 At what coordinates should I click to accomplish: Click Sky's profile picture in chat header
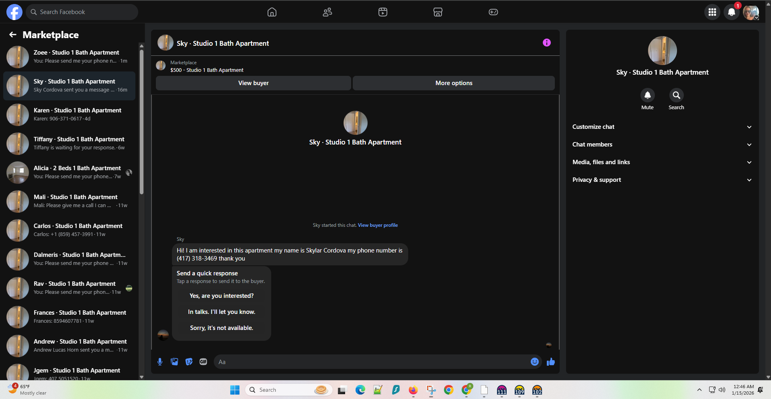[165, 43]
